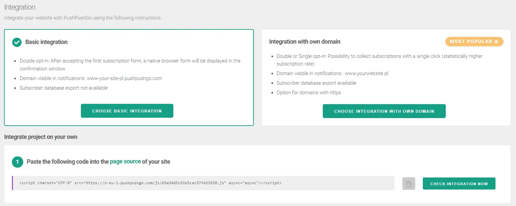The image size is (516, 206).
Task: Click Integration with own domain title
Action: coord(305,42)
